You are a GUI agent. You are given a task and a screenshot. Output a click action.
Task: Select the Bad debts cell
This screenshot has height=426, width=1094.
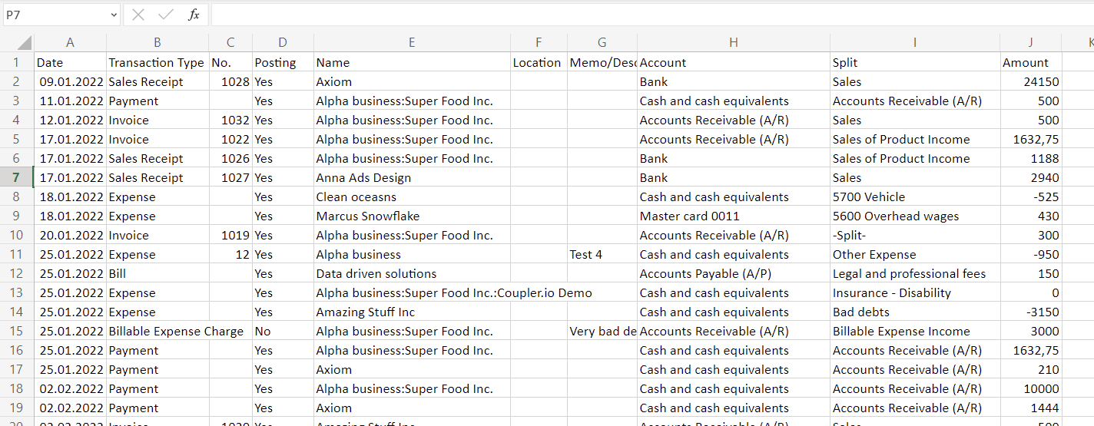pos(915,312)
